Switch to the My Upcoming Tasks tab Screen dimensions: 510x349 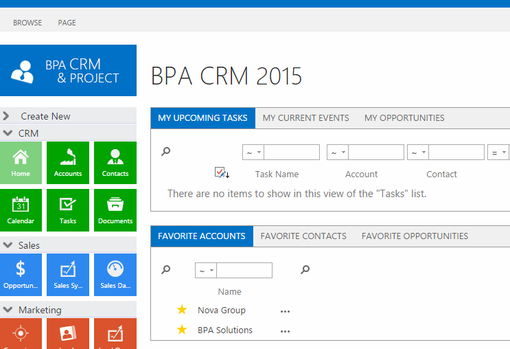[x=202, y=118]
